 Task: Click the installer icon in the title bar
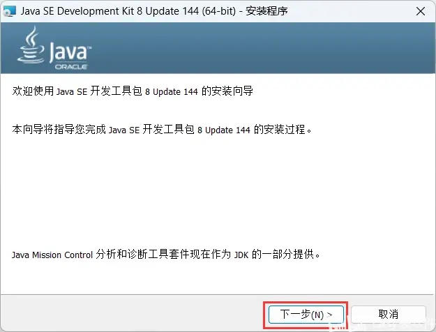point(9,11)
